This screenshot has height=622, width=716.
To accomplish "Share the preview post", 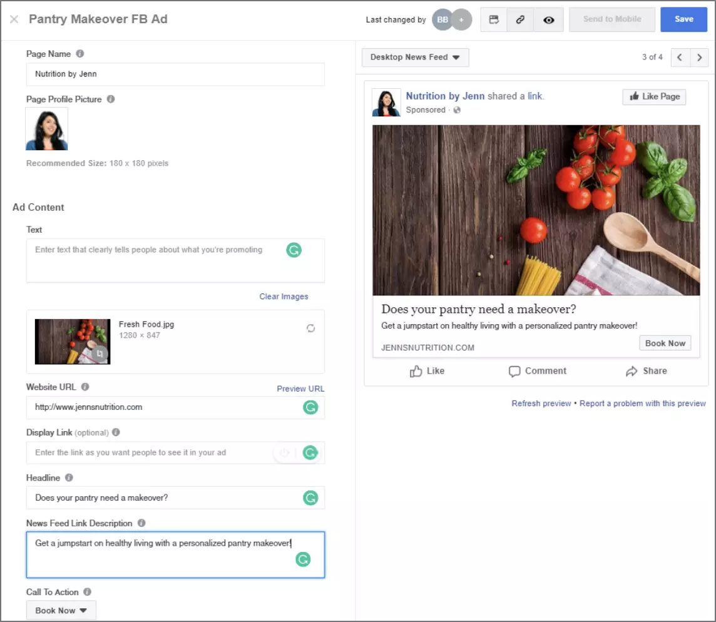I will [646, 371].
